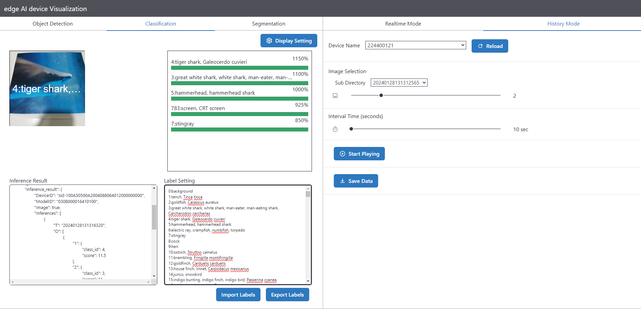Click the '"ModelID"' line in Inference Result

66,201
